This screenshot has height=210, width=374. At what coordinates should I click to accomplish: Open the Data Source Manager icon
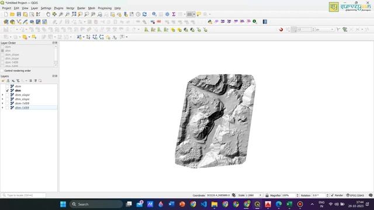[6, 22]
